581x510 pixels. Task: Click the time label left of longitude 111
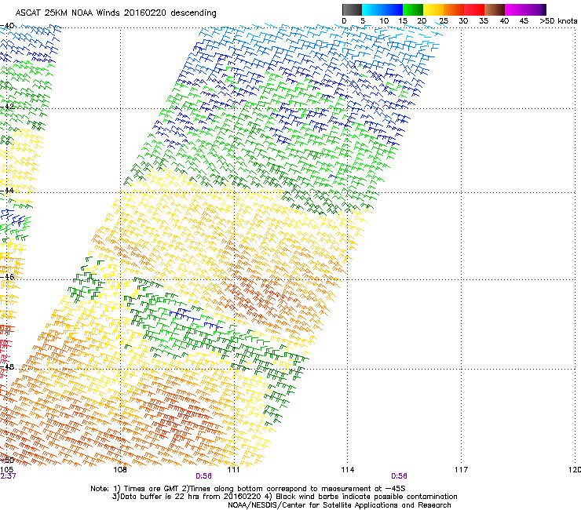pos(203,476)
